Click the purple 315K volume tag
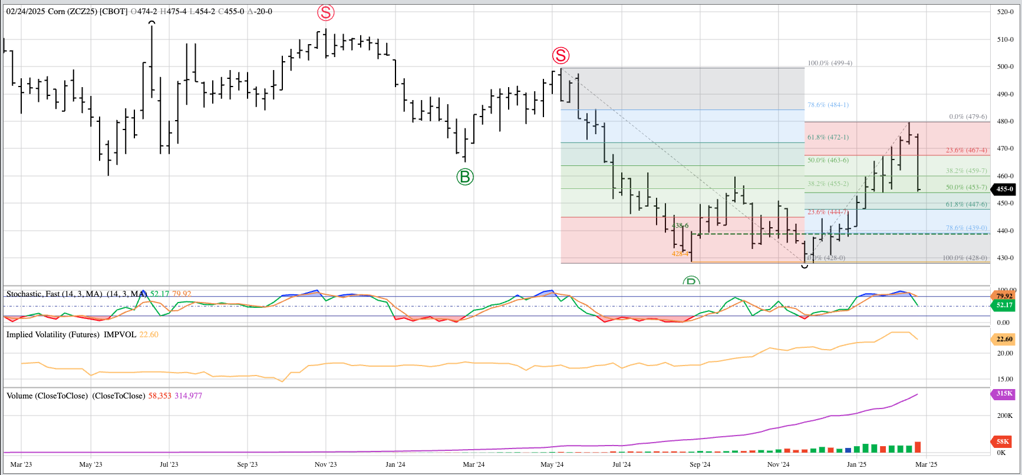The width and height of the screenshot is (1022, 475). [x=1004, y=394]
